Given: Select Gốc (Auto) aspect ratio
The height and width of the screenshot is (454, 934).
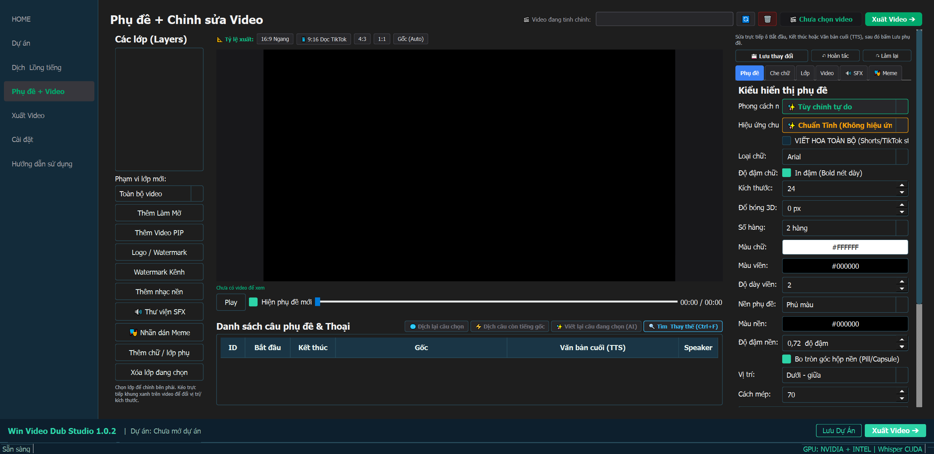Looking at the screenshot, I should tap(411, 39).
